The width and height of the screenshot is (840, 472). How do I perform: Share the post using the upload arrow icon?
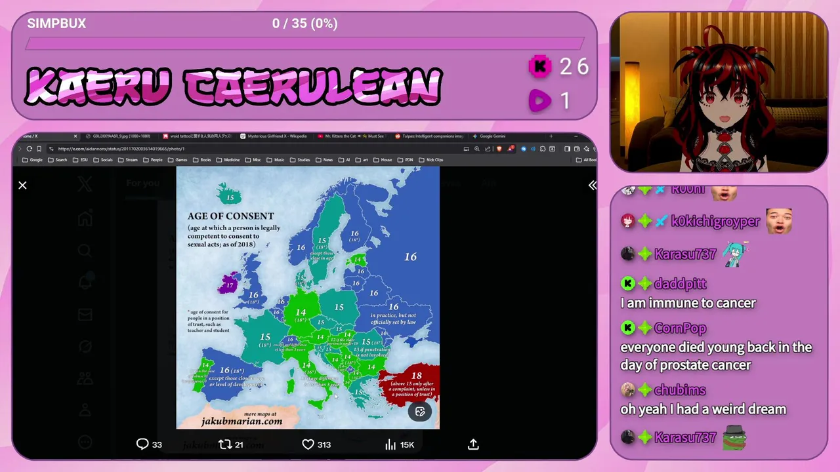click(x=473, y=444)
